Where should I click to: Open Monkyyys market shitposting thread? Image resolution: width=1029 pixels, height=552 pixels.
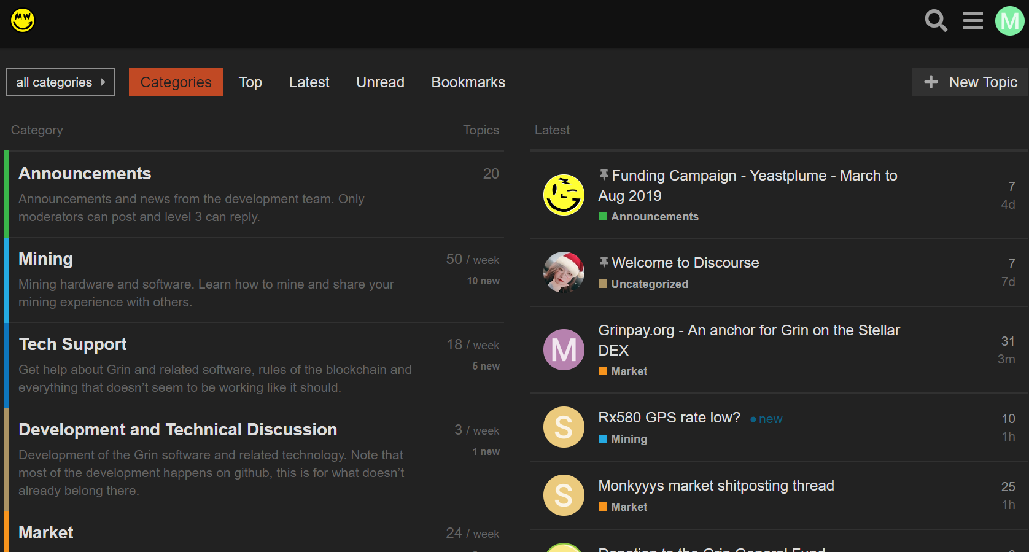point(716,486)
